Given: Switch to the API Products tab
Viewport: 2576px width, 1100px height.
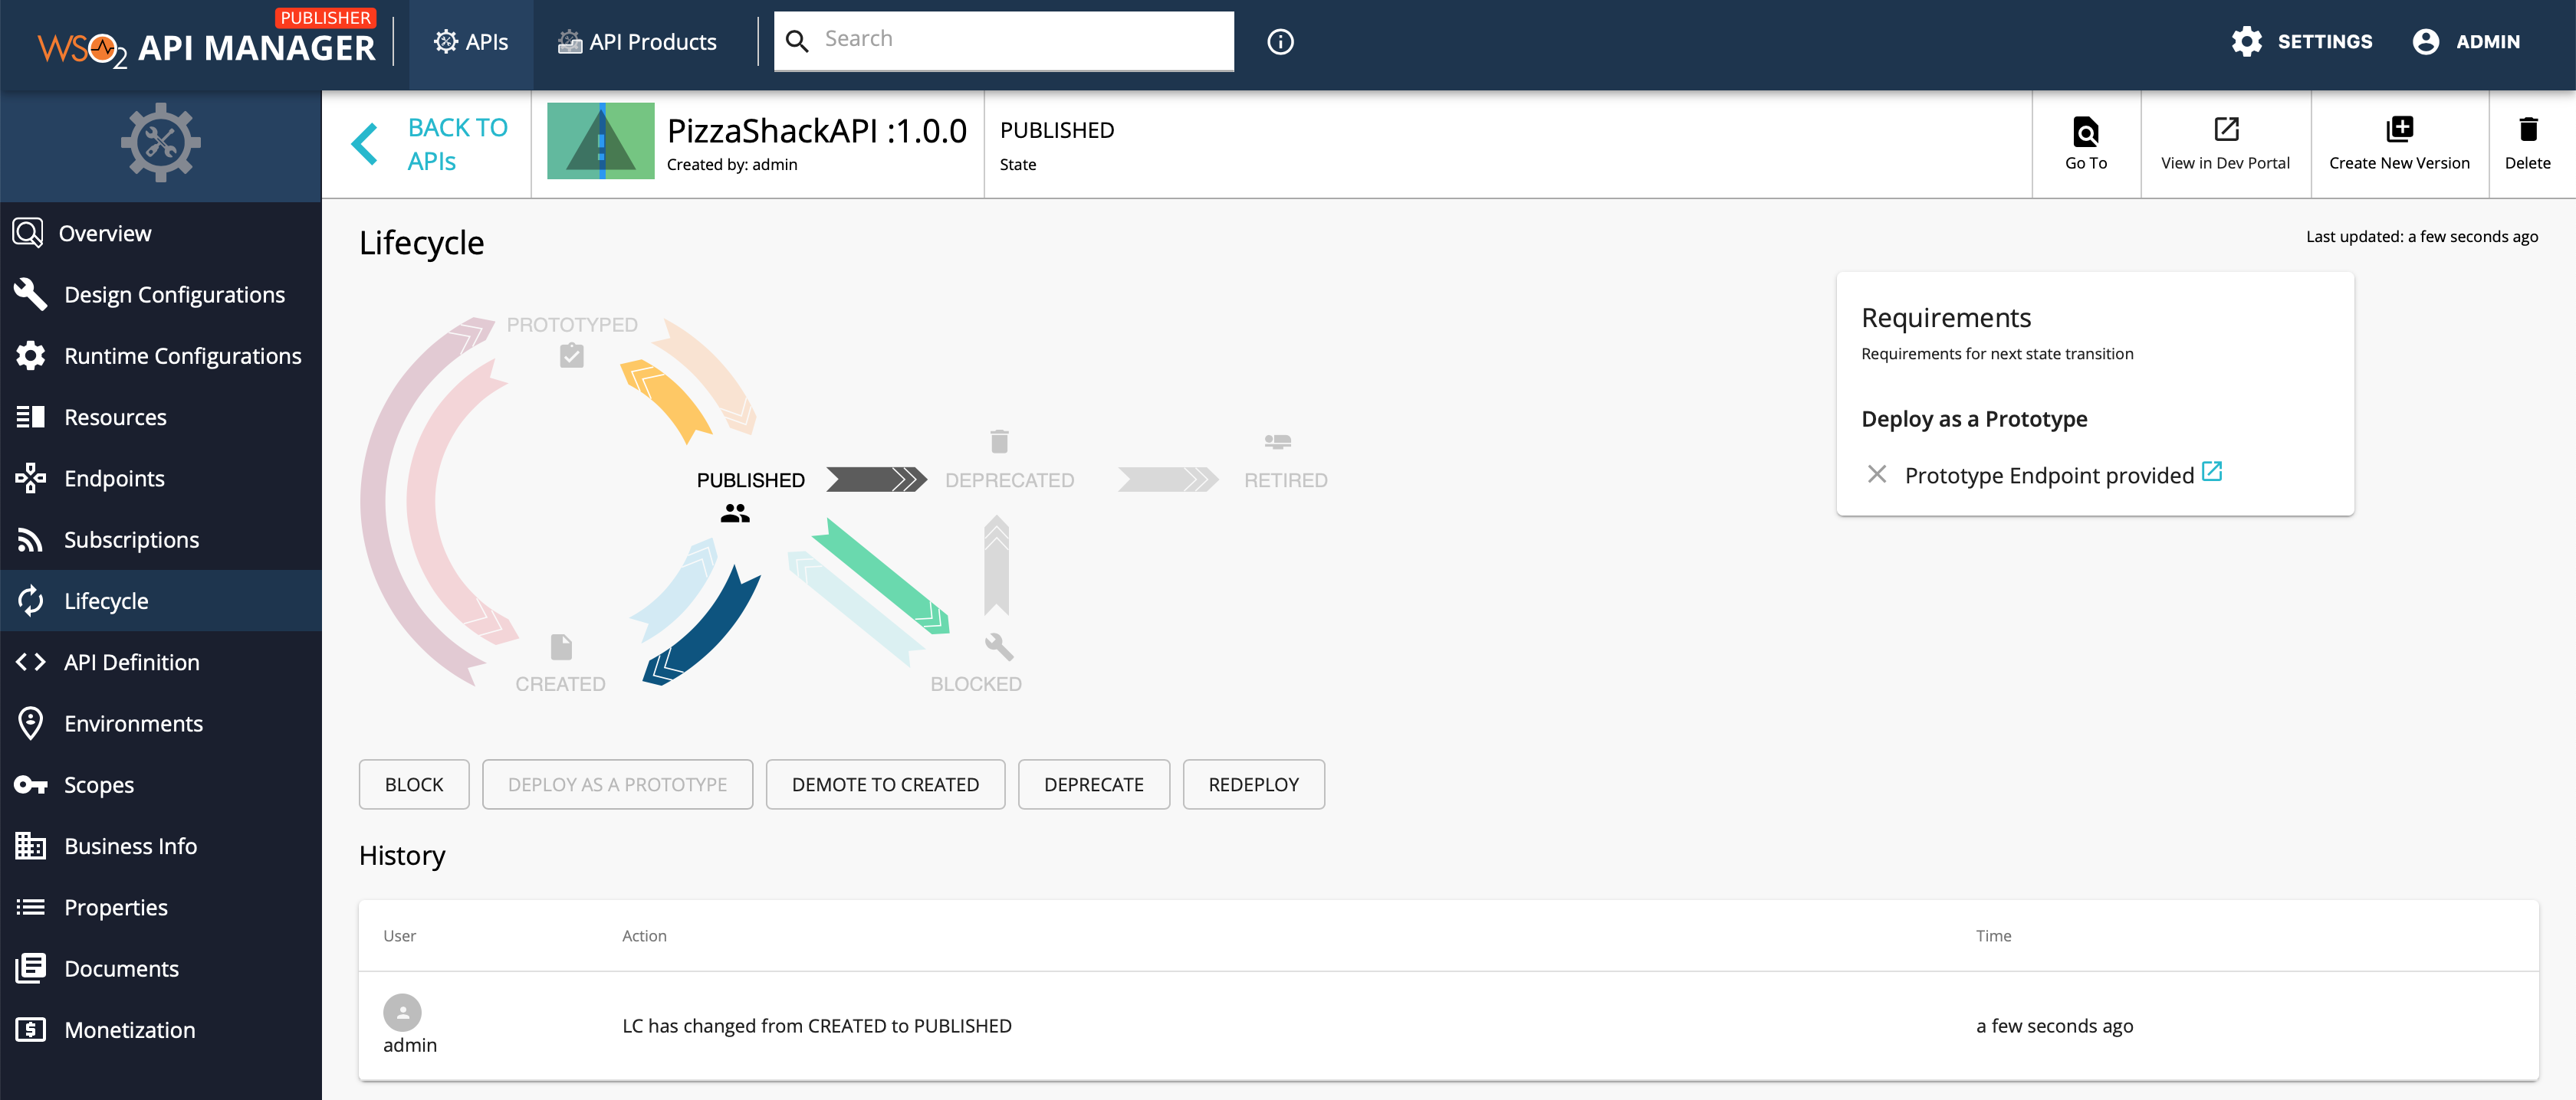Looking at the screenshot, I should coord(636,41).
